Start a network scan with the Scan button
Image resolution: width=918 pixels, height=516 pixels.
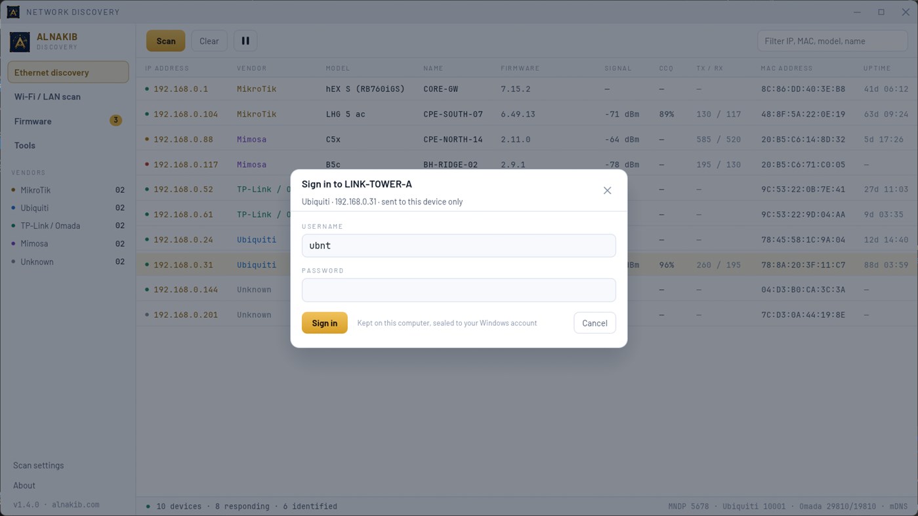pos(166,41)
